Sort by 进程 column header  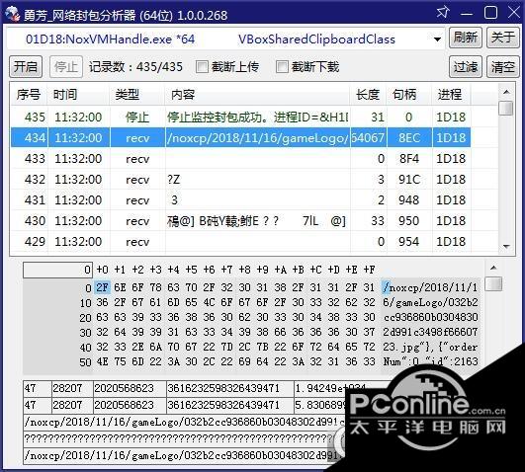click(451, 95)
